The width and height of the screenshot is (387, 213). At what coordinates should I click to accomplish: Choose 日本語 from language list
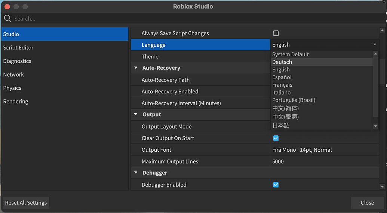pyautogui.click(x=322, y=125)
